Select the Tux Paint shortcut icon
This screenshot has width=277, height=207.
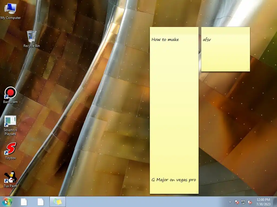tap(11, 177)
